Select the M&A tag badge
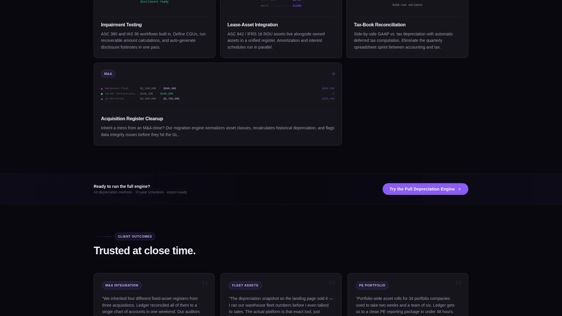This screenshot has height=316, width=562. [x=108, y=74]
